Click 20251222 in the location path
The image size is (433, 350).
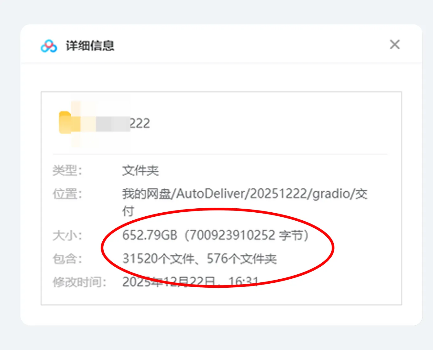pyautogui.click(x=279, y=194)
